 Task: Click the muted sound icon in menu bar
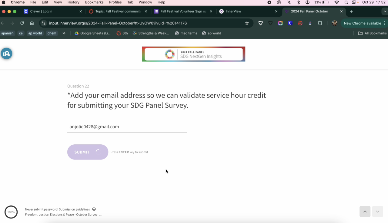tap(289, 2)
